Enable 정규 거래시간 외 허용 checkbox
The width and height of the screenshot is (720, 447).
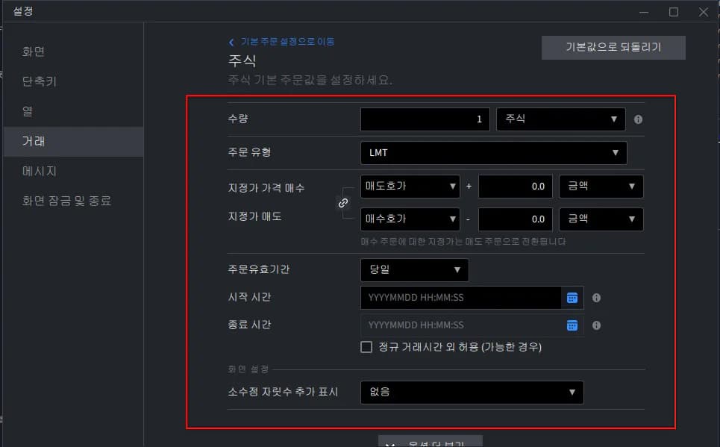(366, 347)
